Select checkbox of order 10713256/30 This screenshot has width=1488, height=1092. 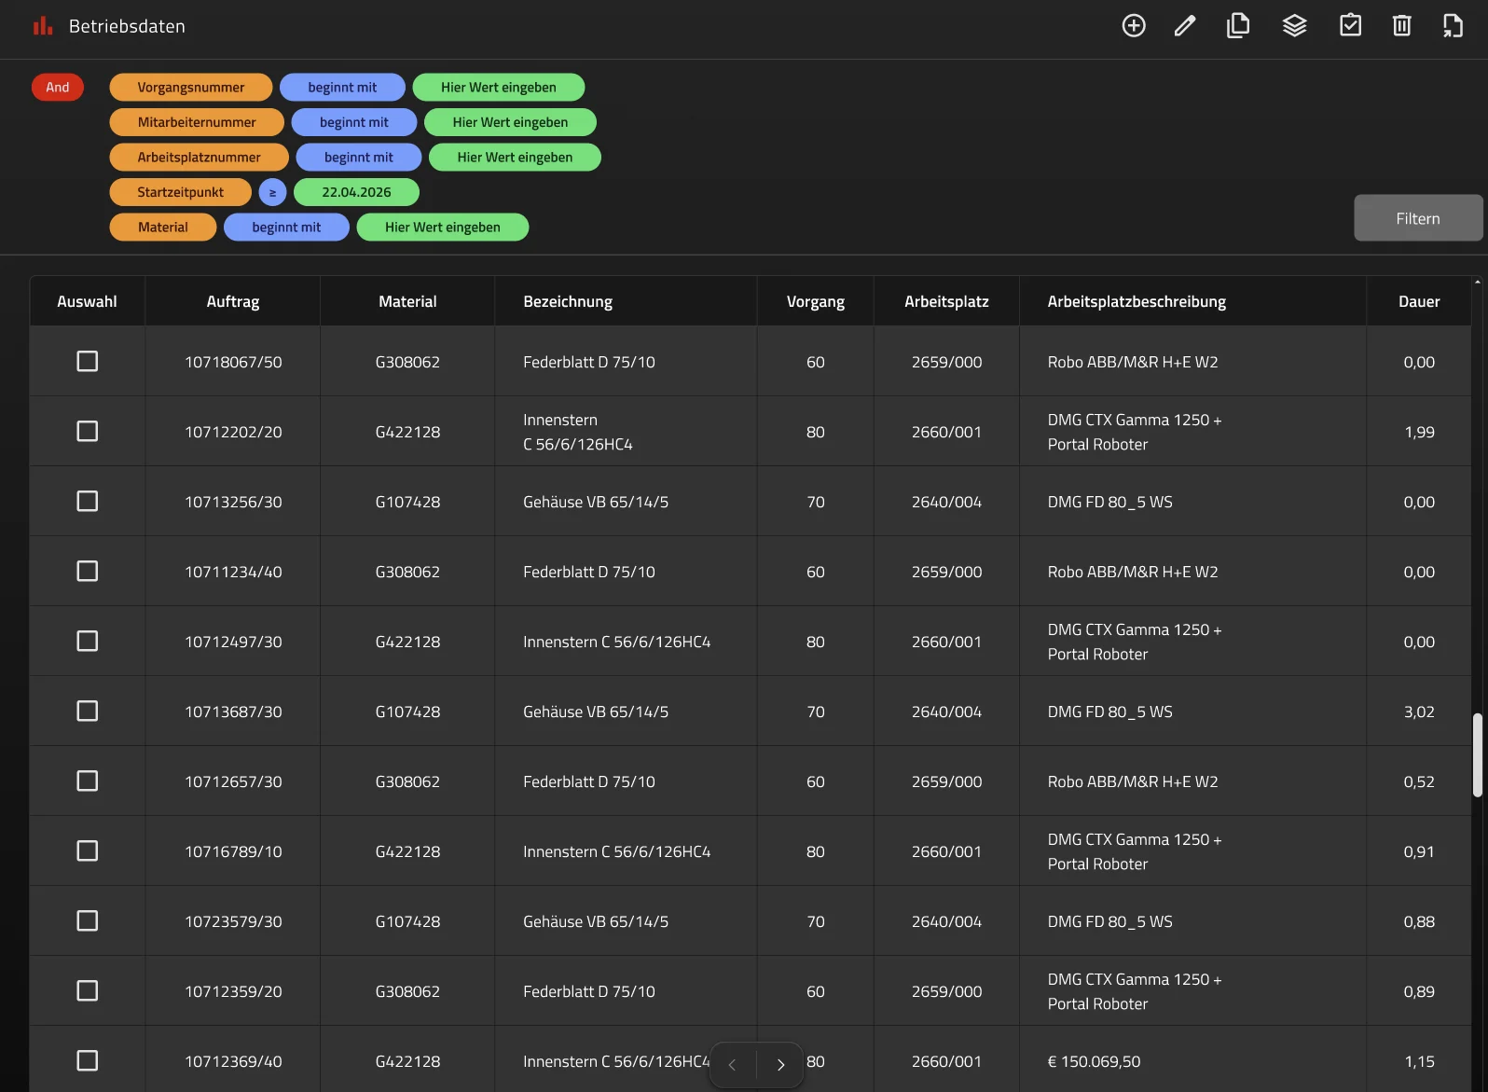click(88, 501)
